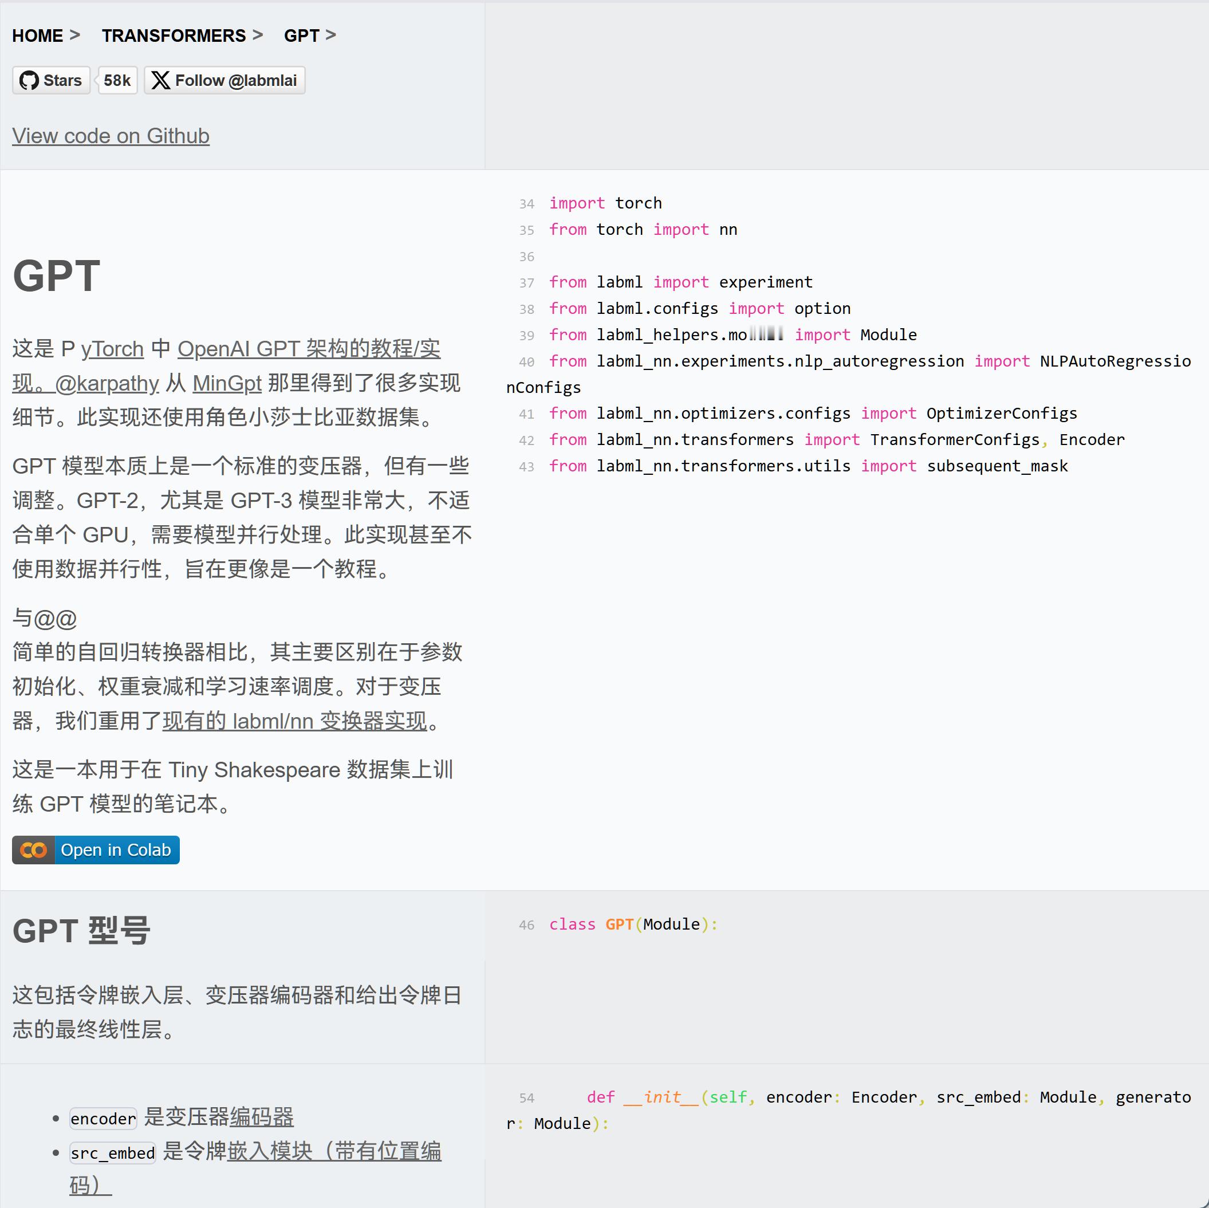Click line number 46

point(526,925)
